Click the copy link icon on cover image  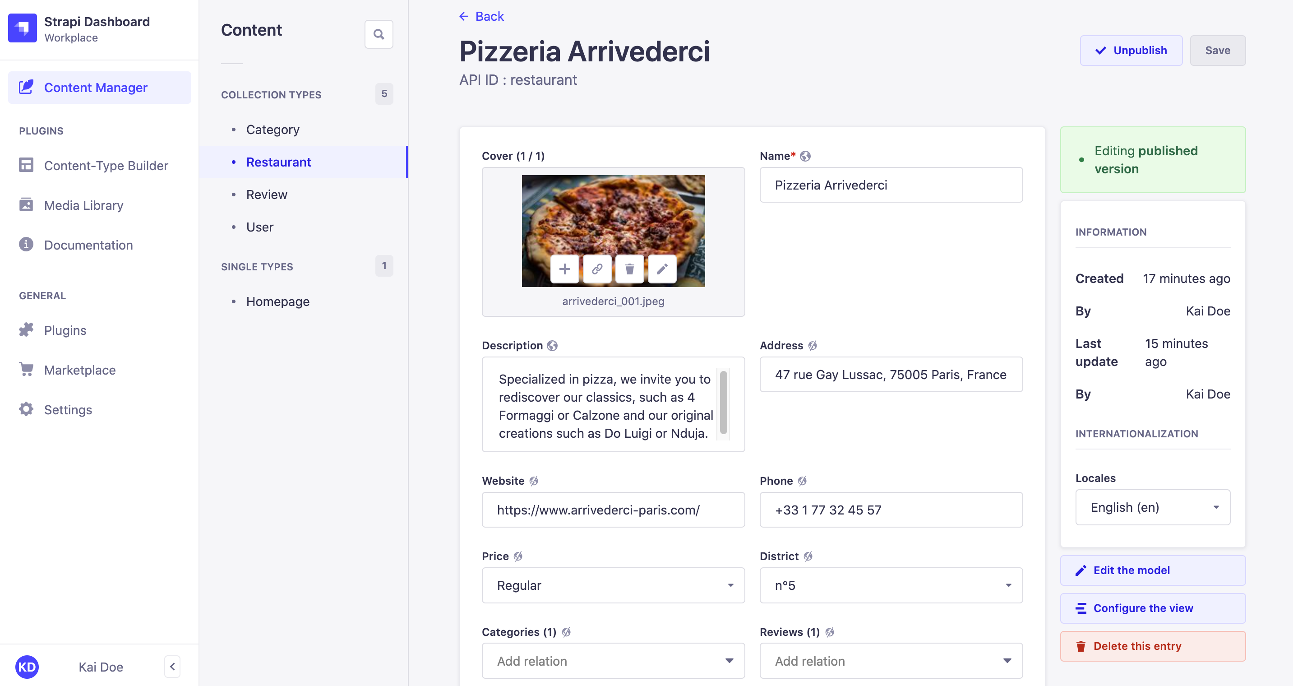pyautogui.click(x=597, y=269)
